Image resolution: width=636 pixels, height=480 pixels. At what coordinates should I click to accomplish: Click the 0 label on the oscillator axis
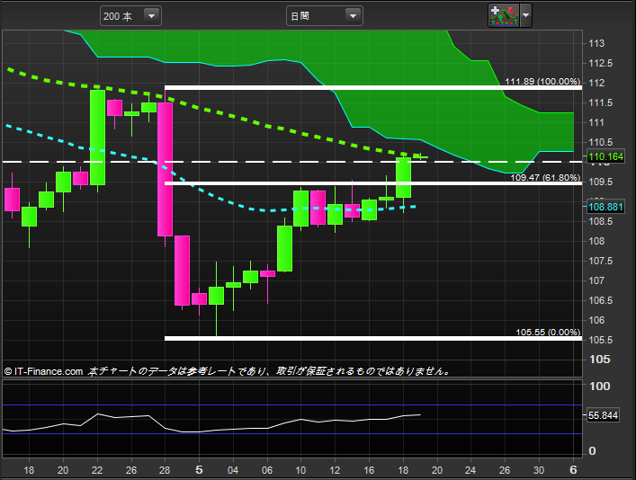(x=592, y=451)
